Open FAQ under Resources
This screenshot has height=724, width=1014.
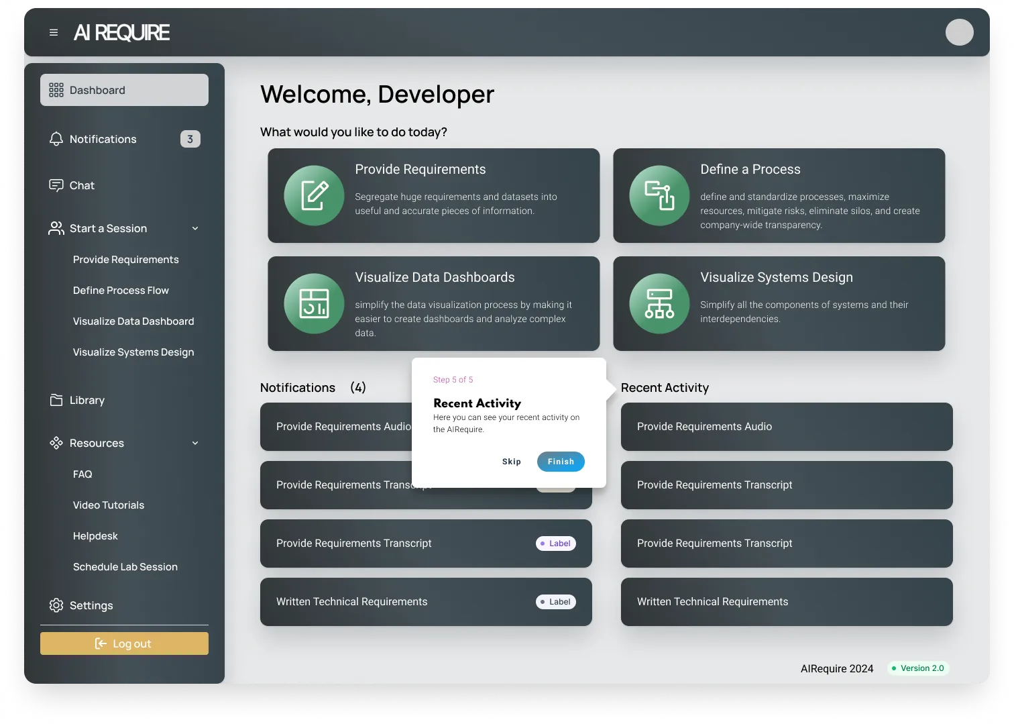point(82,474)
